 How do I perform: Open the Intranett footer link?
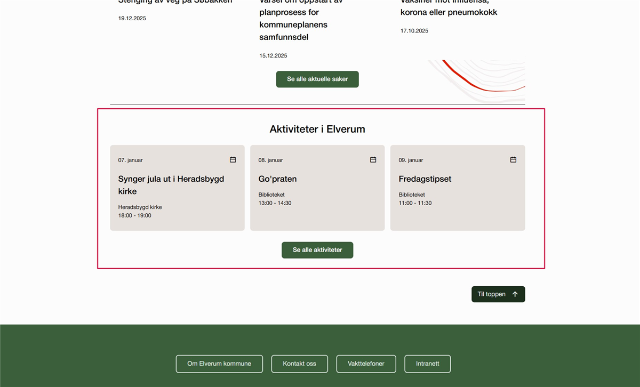[x=427, y=364]
